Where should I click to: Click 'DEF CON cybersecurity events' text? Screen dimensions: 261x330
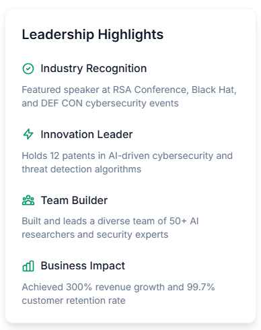110,103
